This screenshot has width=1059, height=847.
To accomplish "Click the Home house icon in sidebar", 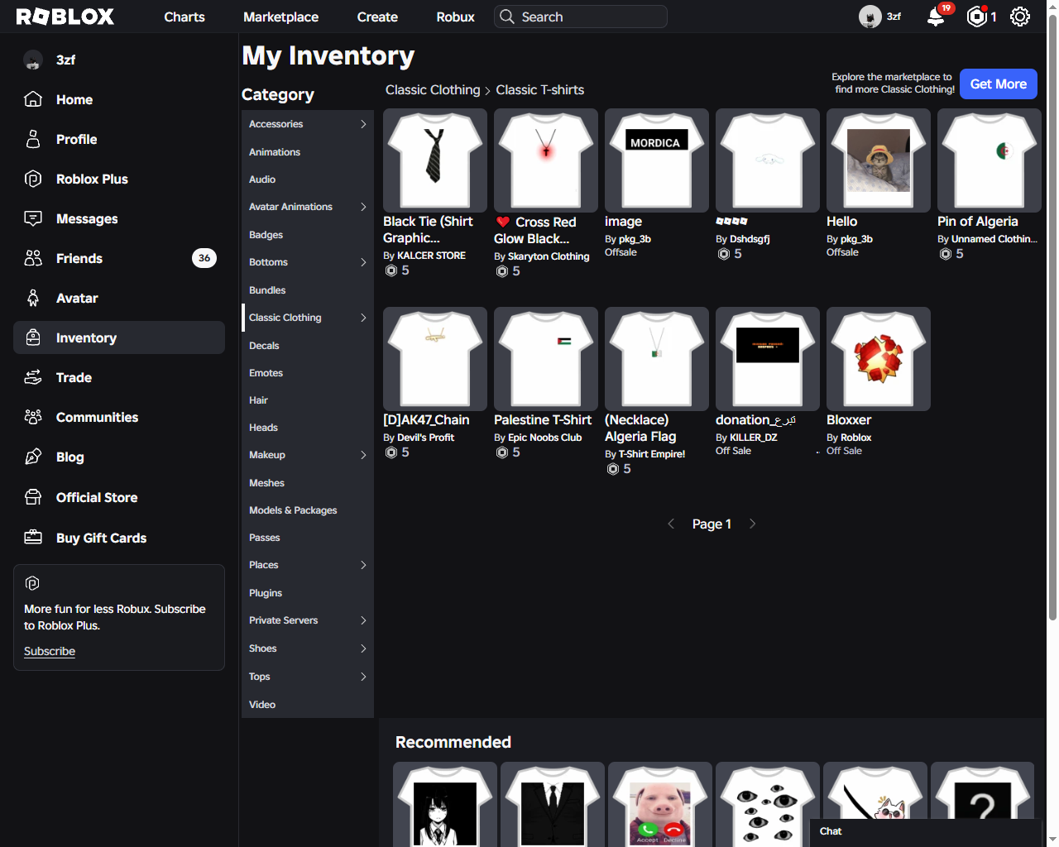I will [33, 99].
